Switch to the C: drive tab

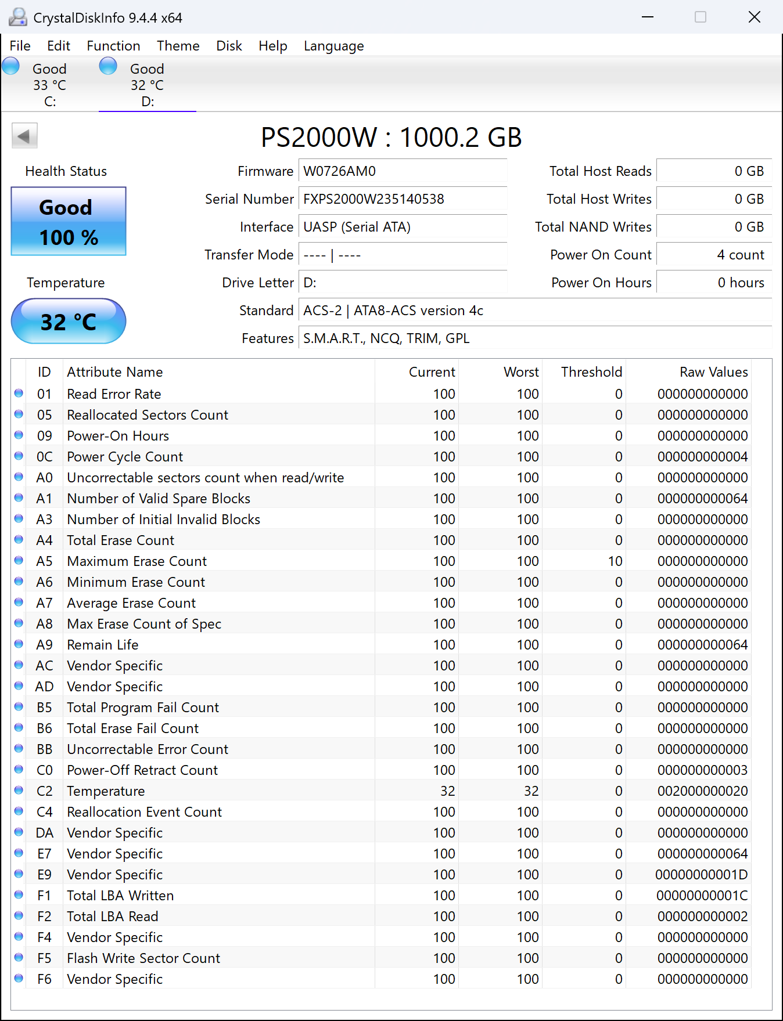click(49, 85)
